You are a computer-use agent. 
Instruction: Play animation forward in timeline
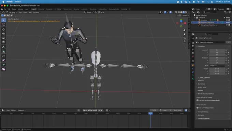pos(91,110)
